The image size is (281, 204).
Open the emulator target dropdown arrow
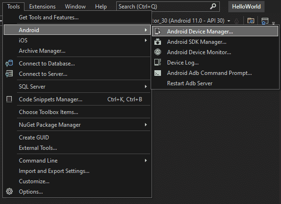pyautogui.click(x=229, y=21)
